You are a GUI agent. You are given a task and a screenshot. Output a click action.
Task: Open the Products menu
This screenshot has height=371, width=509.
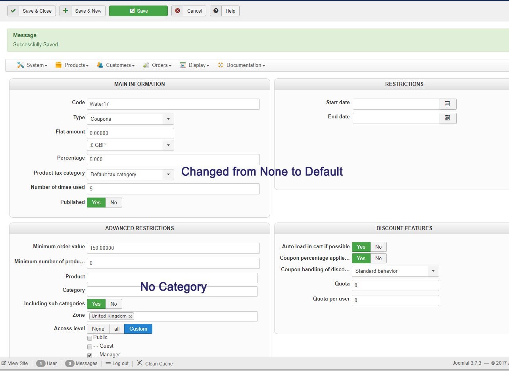tap(72, 65)
